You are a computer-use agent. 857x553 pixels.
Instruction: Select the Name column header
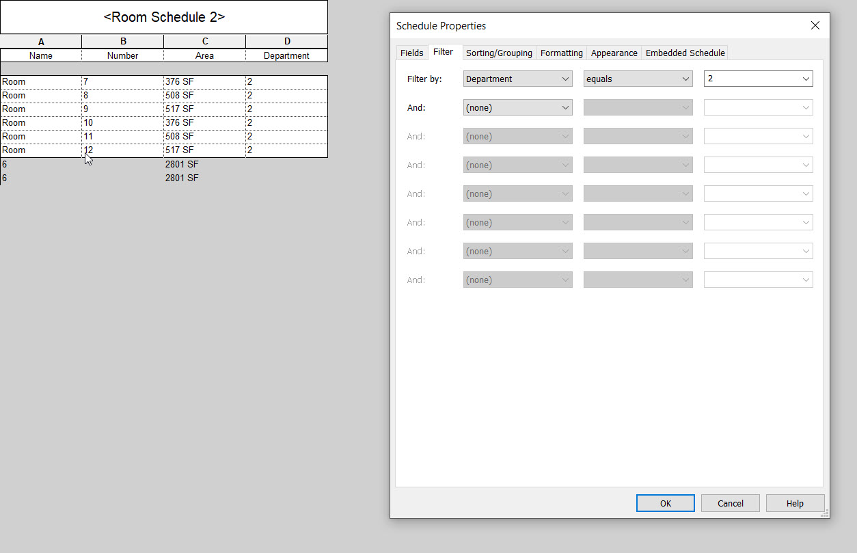pos(40,55)
